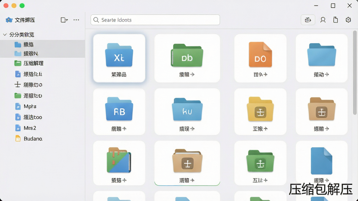Open the three-dot more options menu
Viewport: 358px width, 201px height.
(76, 20)
